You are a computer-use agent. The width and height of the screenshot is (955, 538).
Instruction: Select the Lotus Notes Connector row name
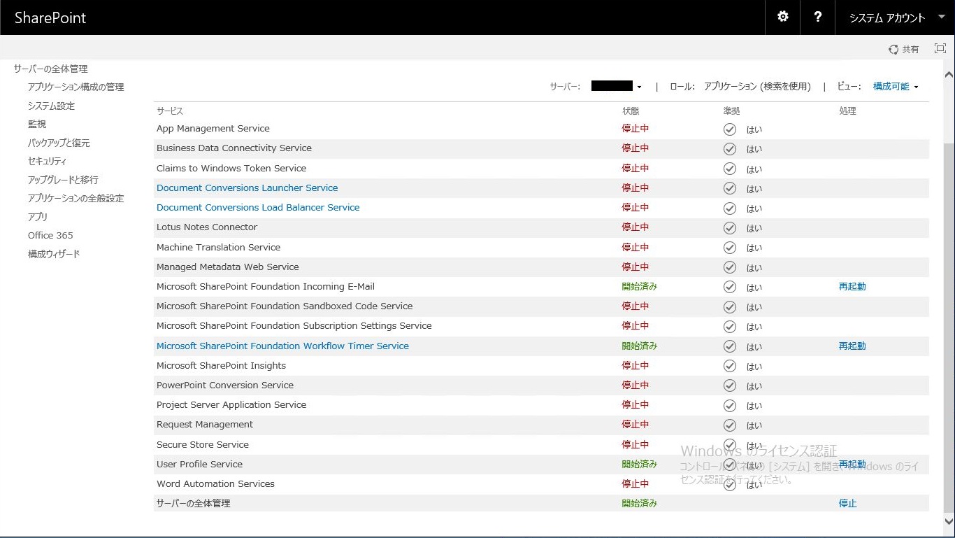click(207, 227)
